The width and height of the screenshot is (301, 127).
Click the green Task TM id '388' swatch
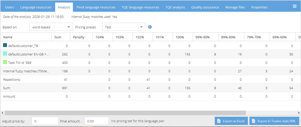point(5,62)
